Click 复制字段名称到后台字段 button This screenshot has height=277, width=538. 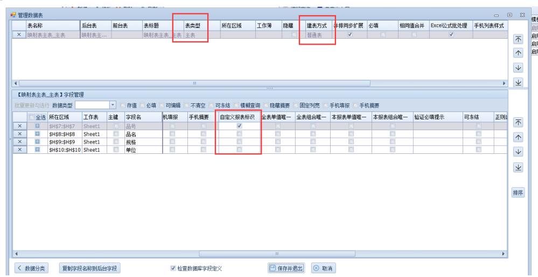[89, 268]
